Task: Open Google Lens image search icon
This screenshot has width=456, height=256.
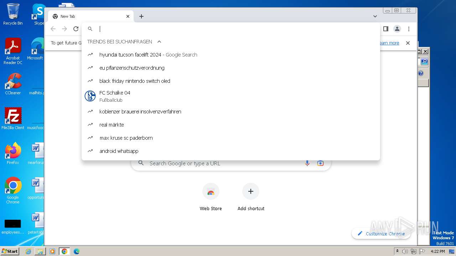Action: tap(320, 163)
